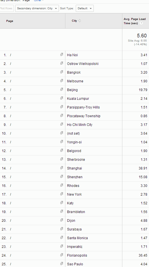Click the page path link in Shenzhen row
This screenshot has width=149, height=267.
click(10, 177)
